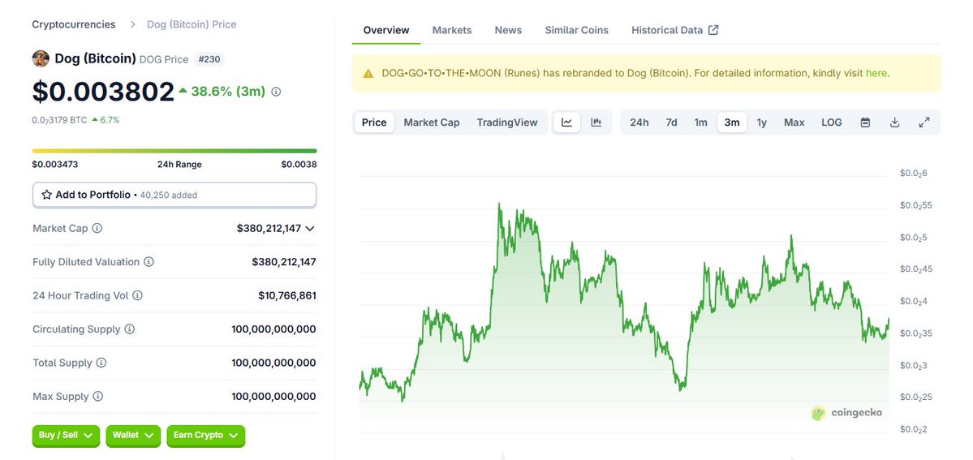Screen dimensions: 973x460
Task: Click the 'here' link in the rebrand notice
Action: (x=876, y=73)
